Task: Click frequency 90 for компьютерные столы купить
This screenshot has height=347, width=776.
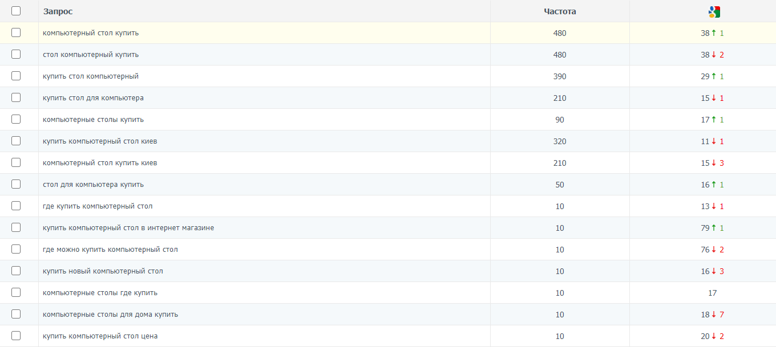Action: tap(560, 120)
